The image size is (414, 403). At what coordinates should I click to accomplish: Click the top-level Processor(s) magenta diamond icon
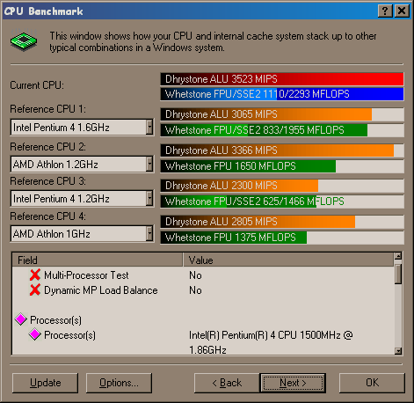point(21,319)
